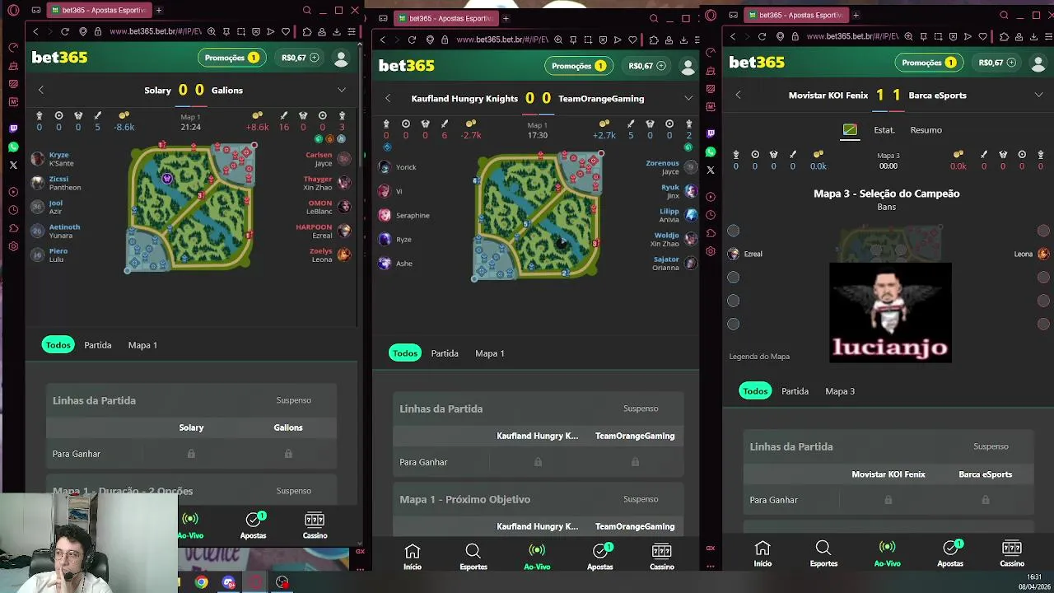Viewport: 1054px width, 593px height.
Task: Open Apostas betslip in the Solary window bottom bar
Action: 254,525
